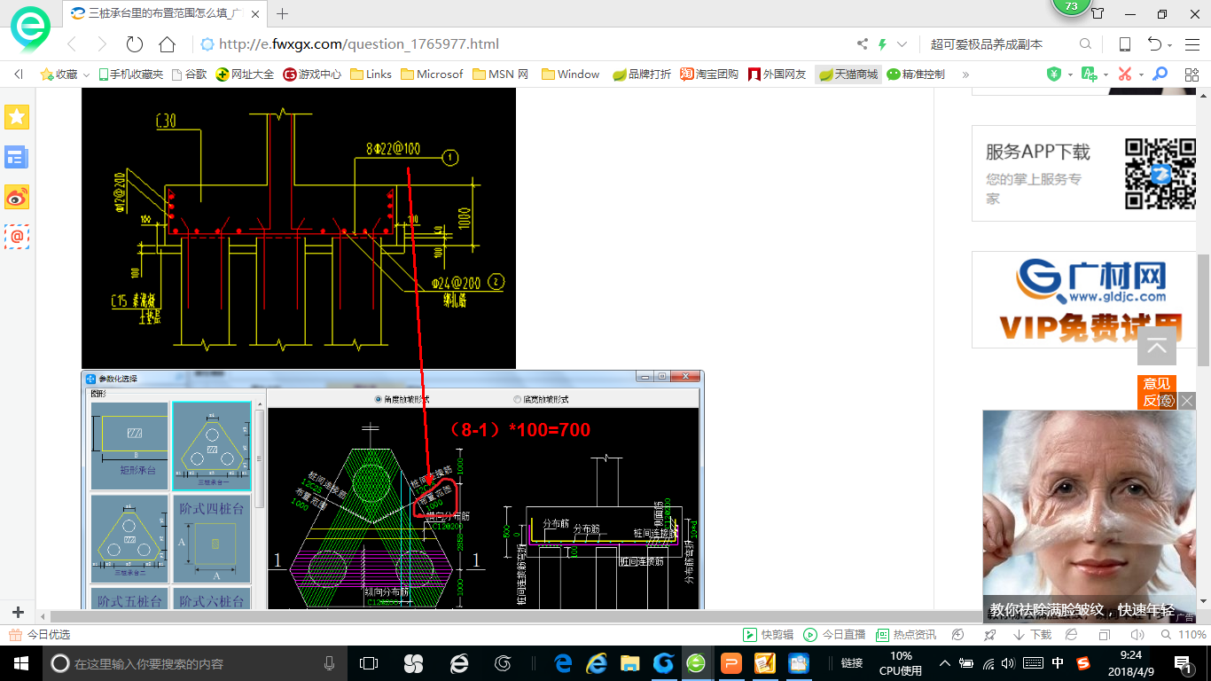Select the 矩形承台 thumbnail
The width and height of the screenshot is (1211, 681).
[x=129, y=446]
